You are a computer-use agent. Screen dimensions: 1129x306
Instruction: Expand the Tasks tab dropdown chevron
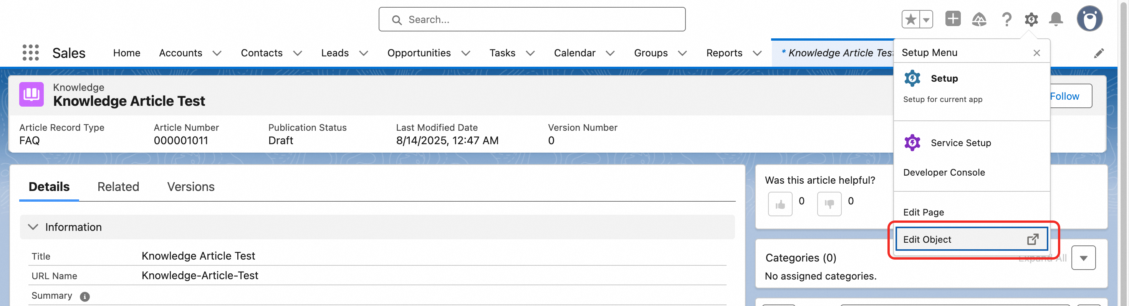530,53
